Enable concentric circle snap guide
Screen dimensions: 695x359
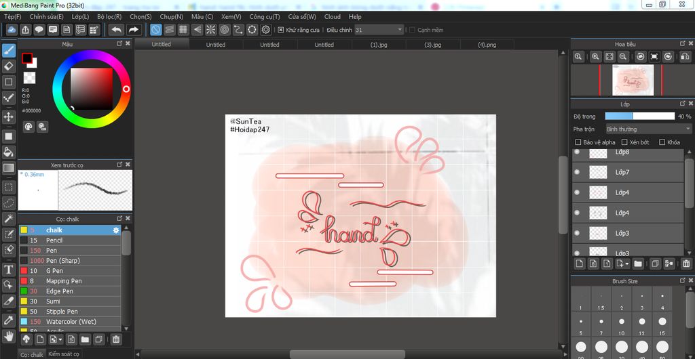click(225, 30)
